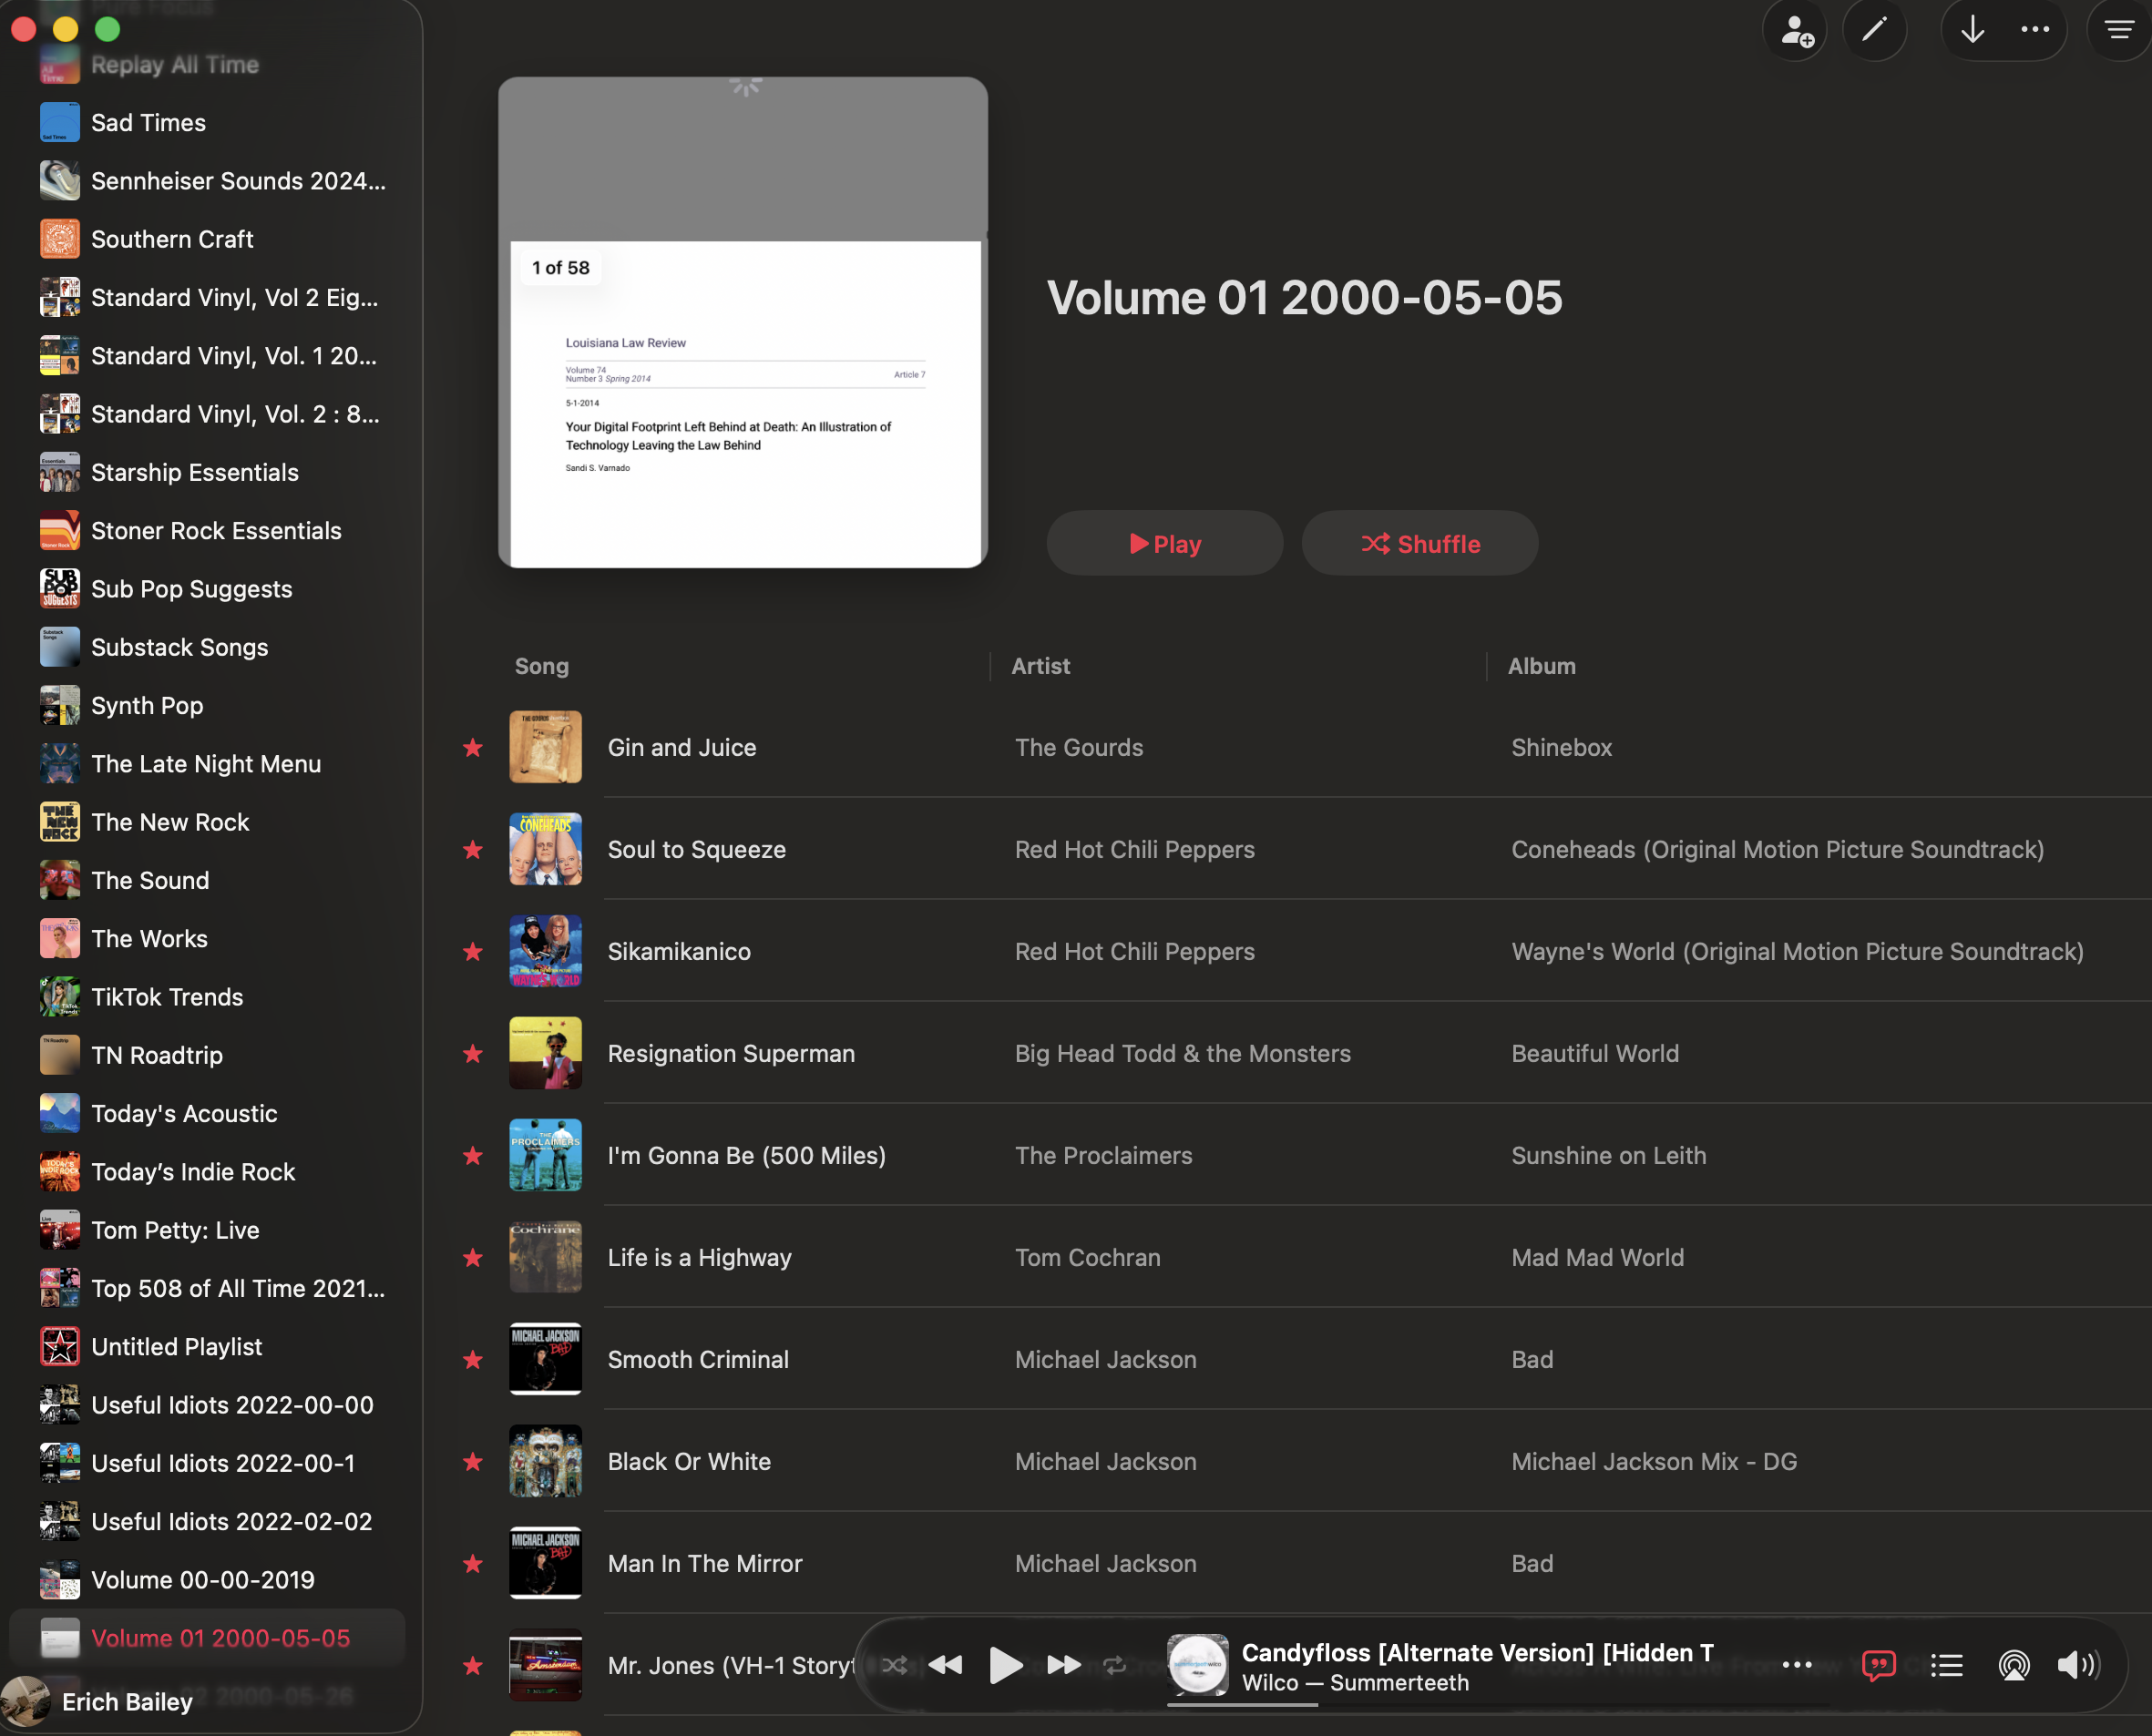Open now playing track ellipsis menu
The image size is (2152, 1736).
[x=1797, y=1665]
